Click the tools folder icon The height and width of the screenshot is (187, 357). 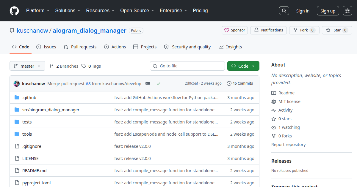pos(17,134)
